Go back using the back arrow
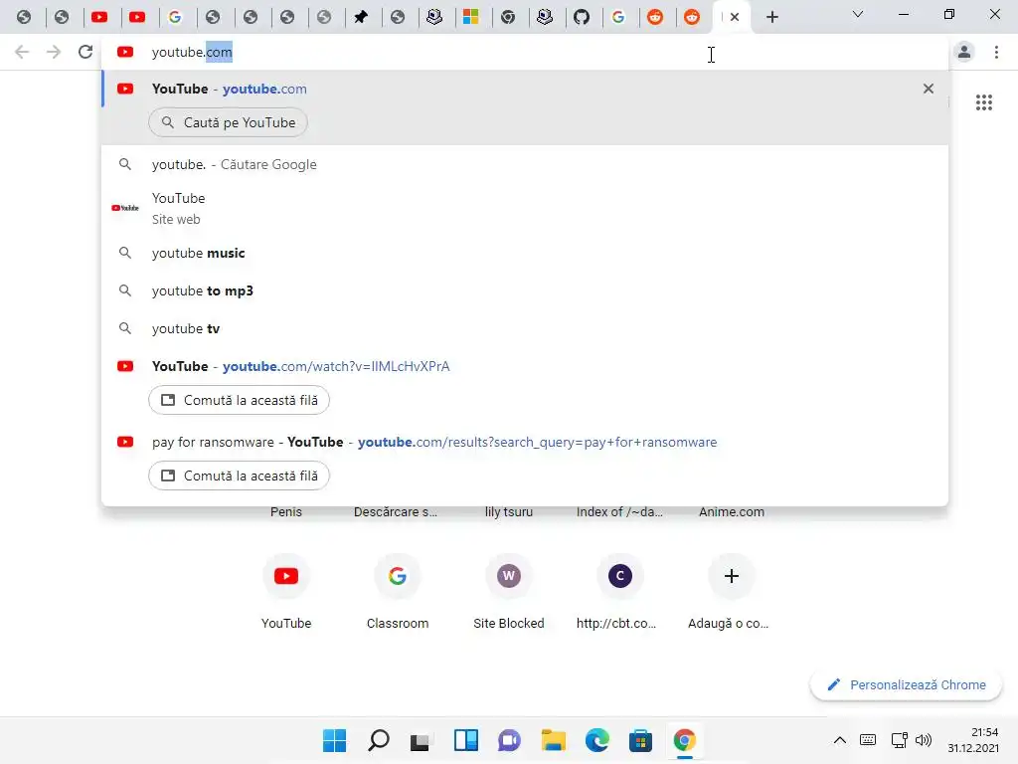 pyautogui.click(x=22, y=52)
